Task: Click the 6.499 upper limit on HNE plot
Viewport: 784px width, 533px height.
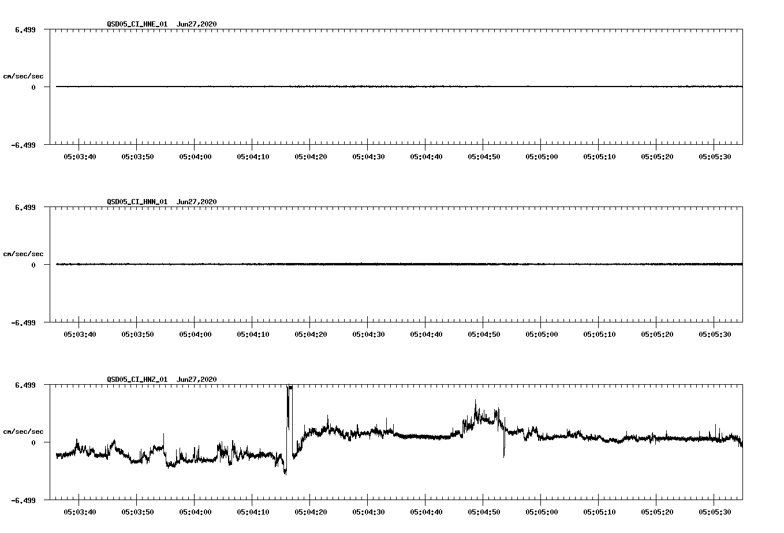Action: [x=25, y=29]
